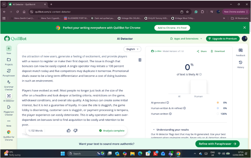Image resolution: width=251 pixels, height=158 pixels.
Task: Open the Grammar Checker tool
Action: click(9, 82)
